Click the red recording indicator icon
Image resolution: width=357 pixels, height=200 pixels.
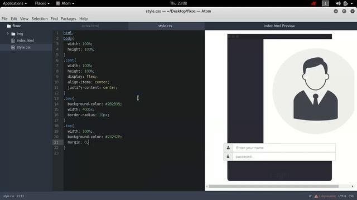tap(313, 3)
